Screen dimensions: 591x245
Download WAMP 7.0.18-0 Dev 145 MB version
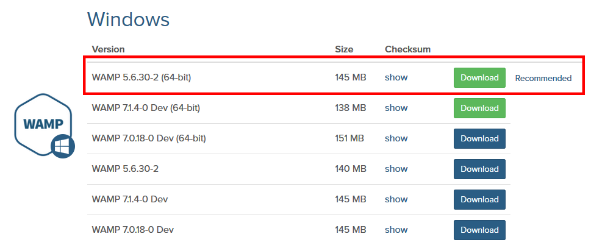pos(479,230)
